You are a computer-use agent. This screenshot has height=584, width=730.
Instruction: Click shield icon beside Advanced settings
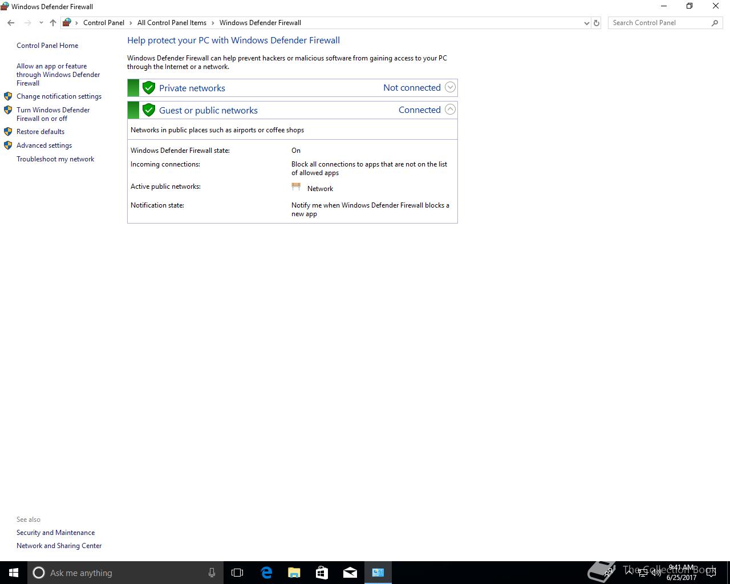pos(8,145)
